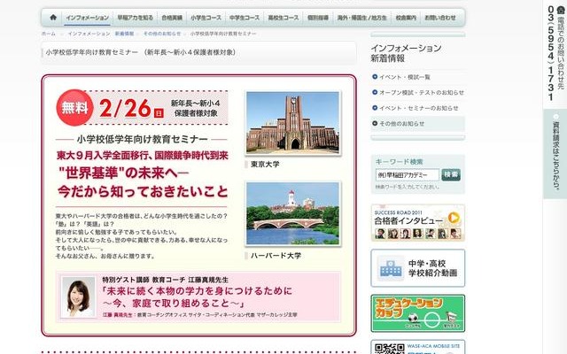
Task: Click the green 検索 search button
Action: (451, 174)
